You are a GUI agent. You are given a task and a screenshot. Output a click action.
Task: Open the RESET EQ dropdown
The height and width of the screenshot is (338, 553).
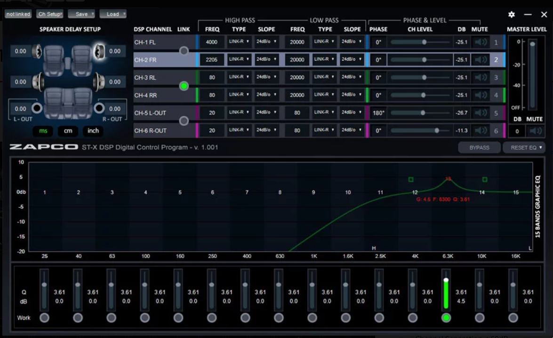point(524,147)
